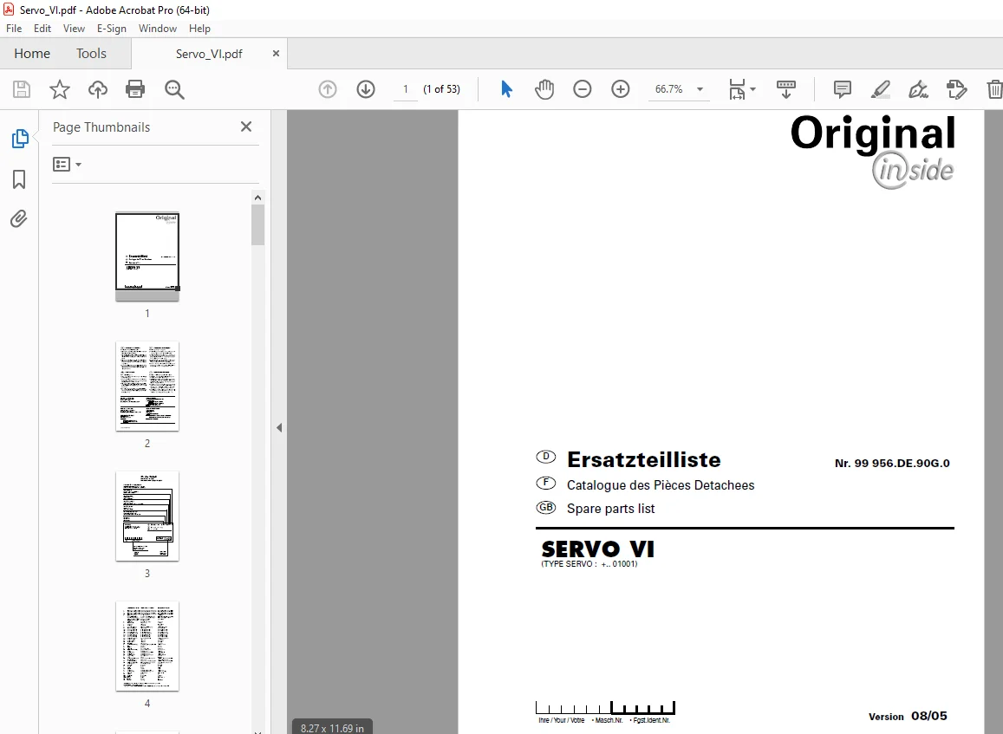The image size is (1003, 734).
Task: Zoom in with plus button
Action: click(x=621, y=89)
